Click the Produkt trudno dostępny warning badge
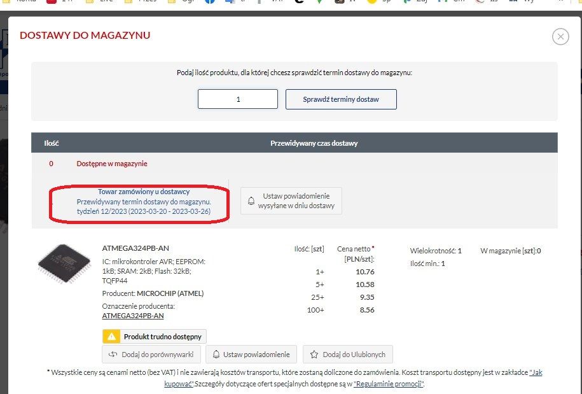 [154, 337]
